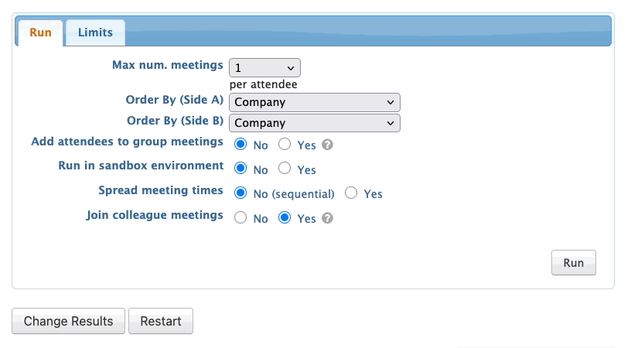Click the Max num. meetings field label
This screenshot has height=348, width=631.
168,65
